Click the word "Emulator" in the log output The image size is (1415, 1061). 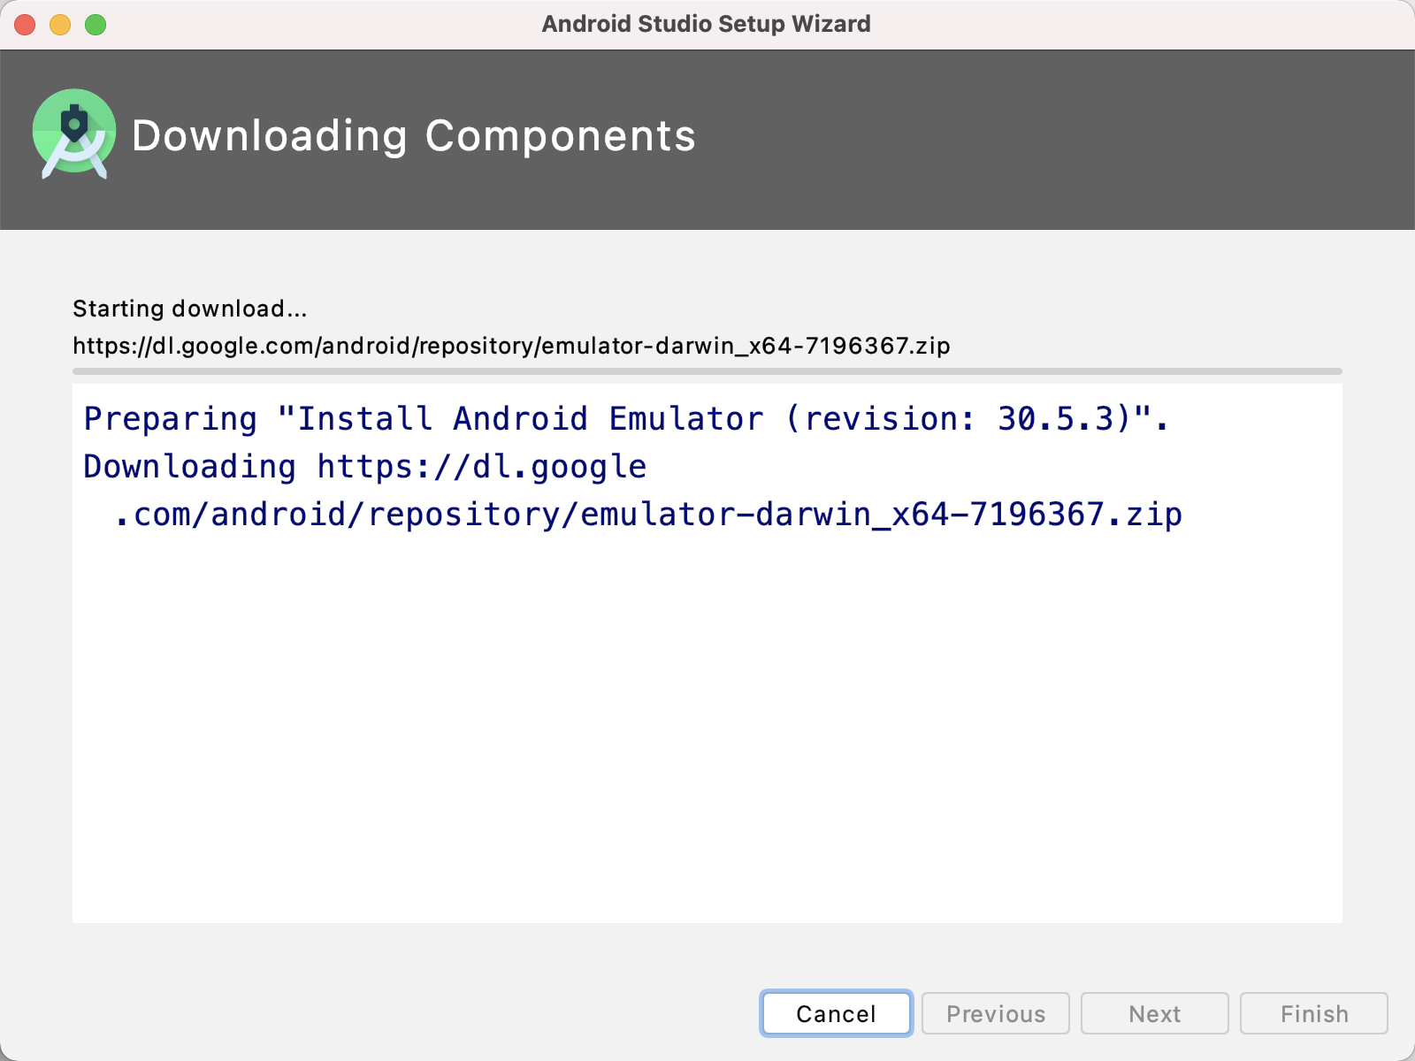point(685,419)
